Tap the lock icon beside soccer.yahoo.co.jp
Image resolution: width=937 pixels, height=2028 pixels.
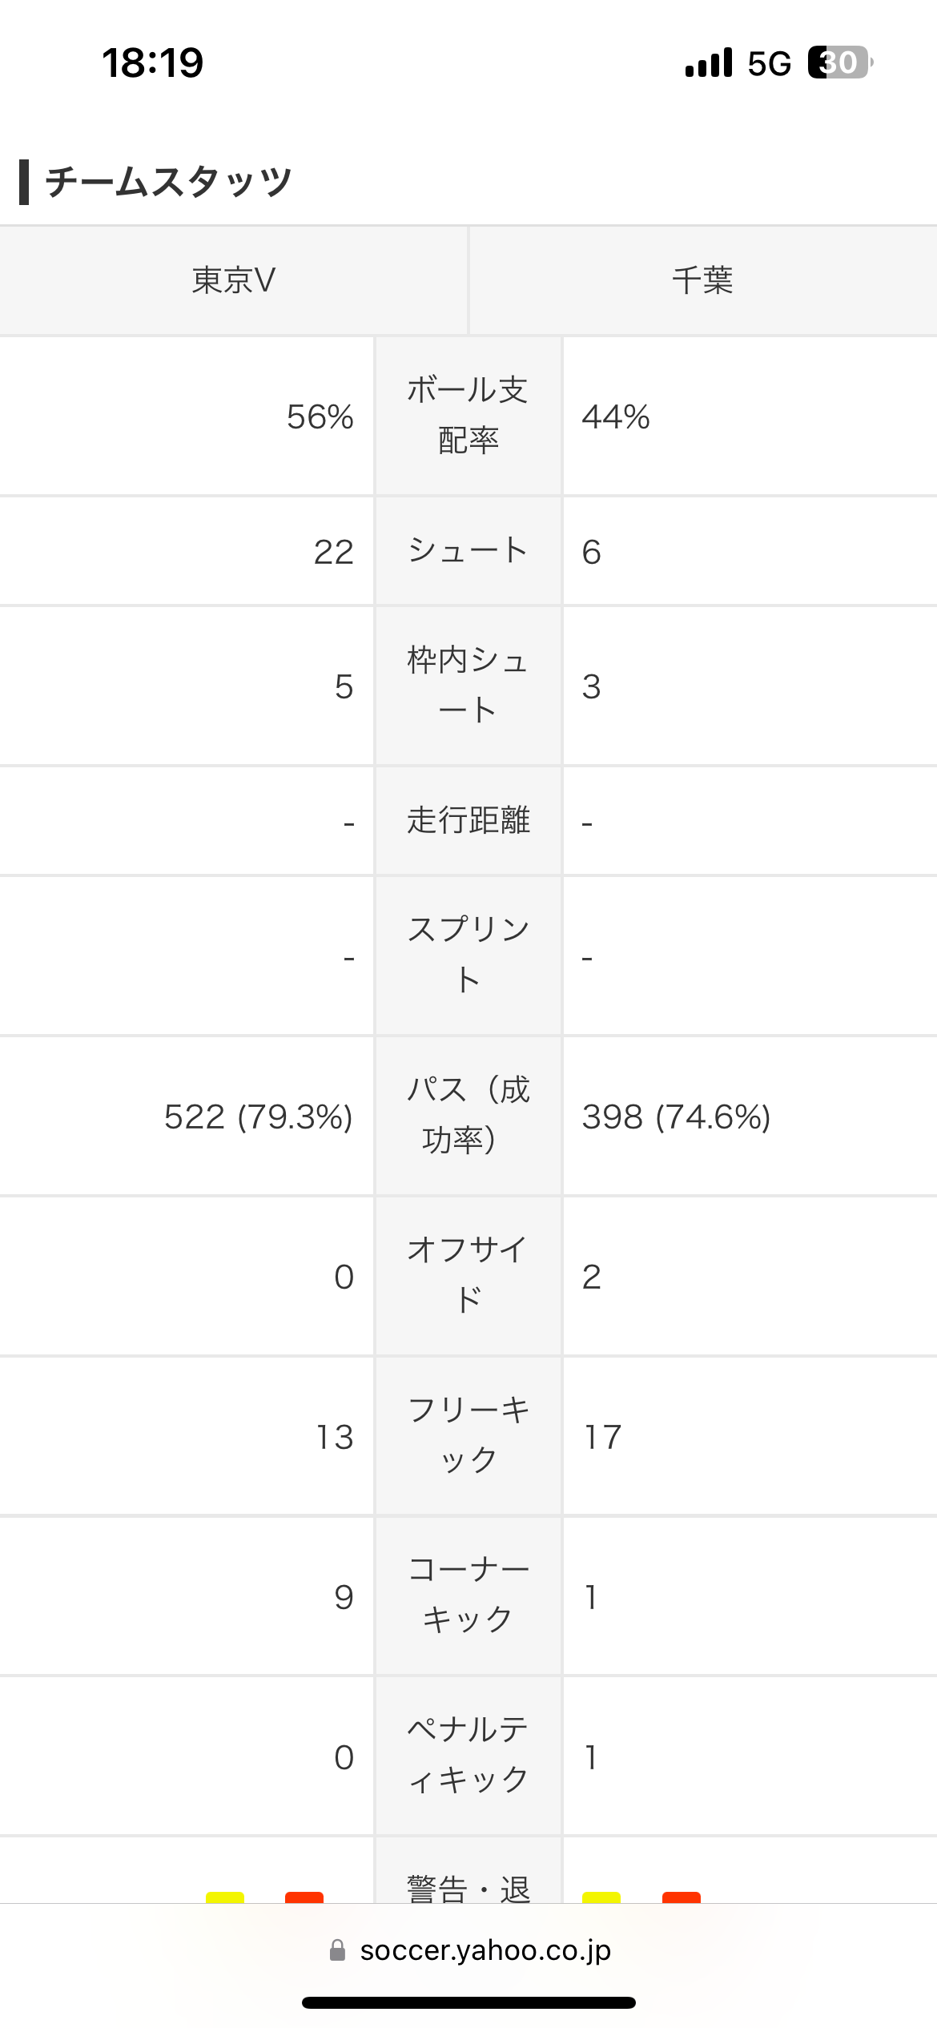(x=338, y=1950)
